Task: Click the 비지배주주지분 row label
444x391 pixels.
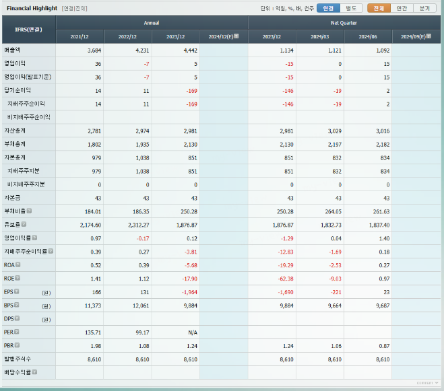Action: click(26, 184)
